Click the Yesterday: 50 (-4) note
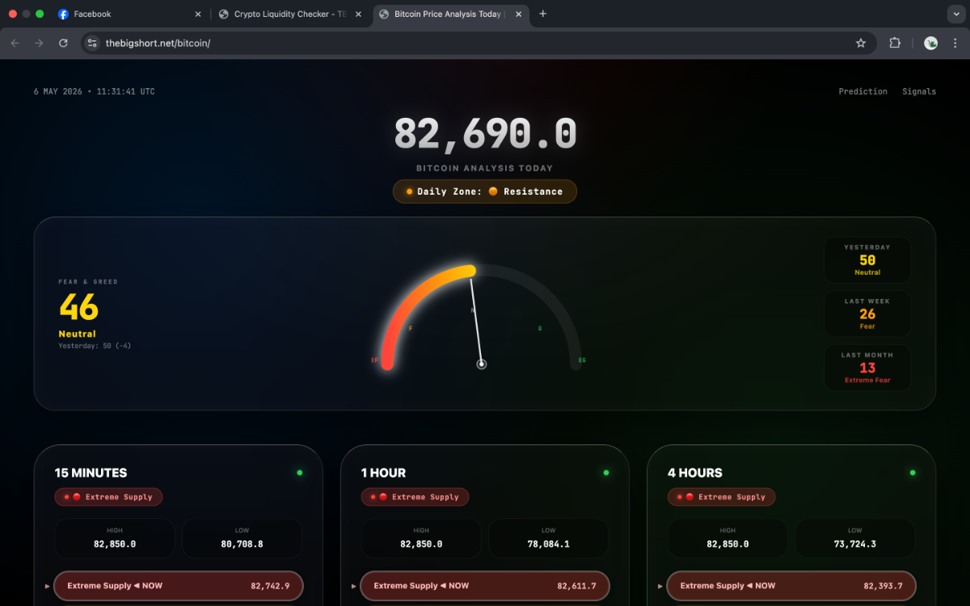Viewport: 970px width, 606px height. click(95, 346)
